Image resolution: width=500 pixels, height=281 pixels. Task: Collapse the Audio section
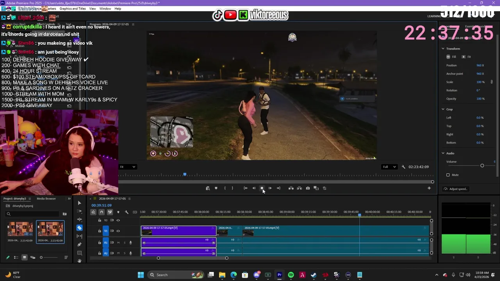[443, 153]
